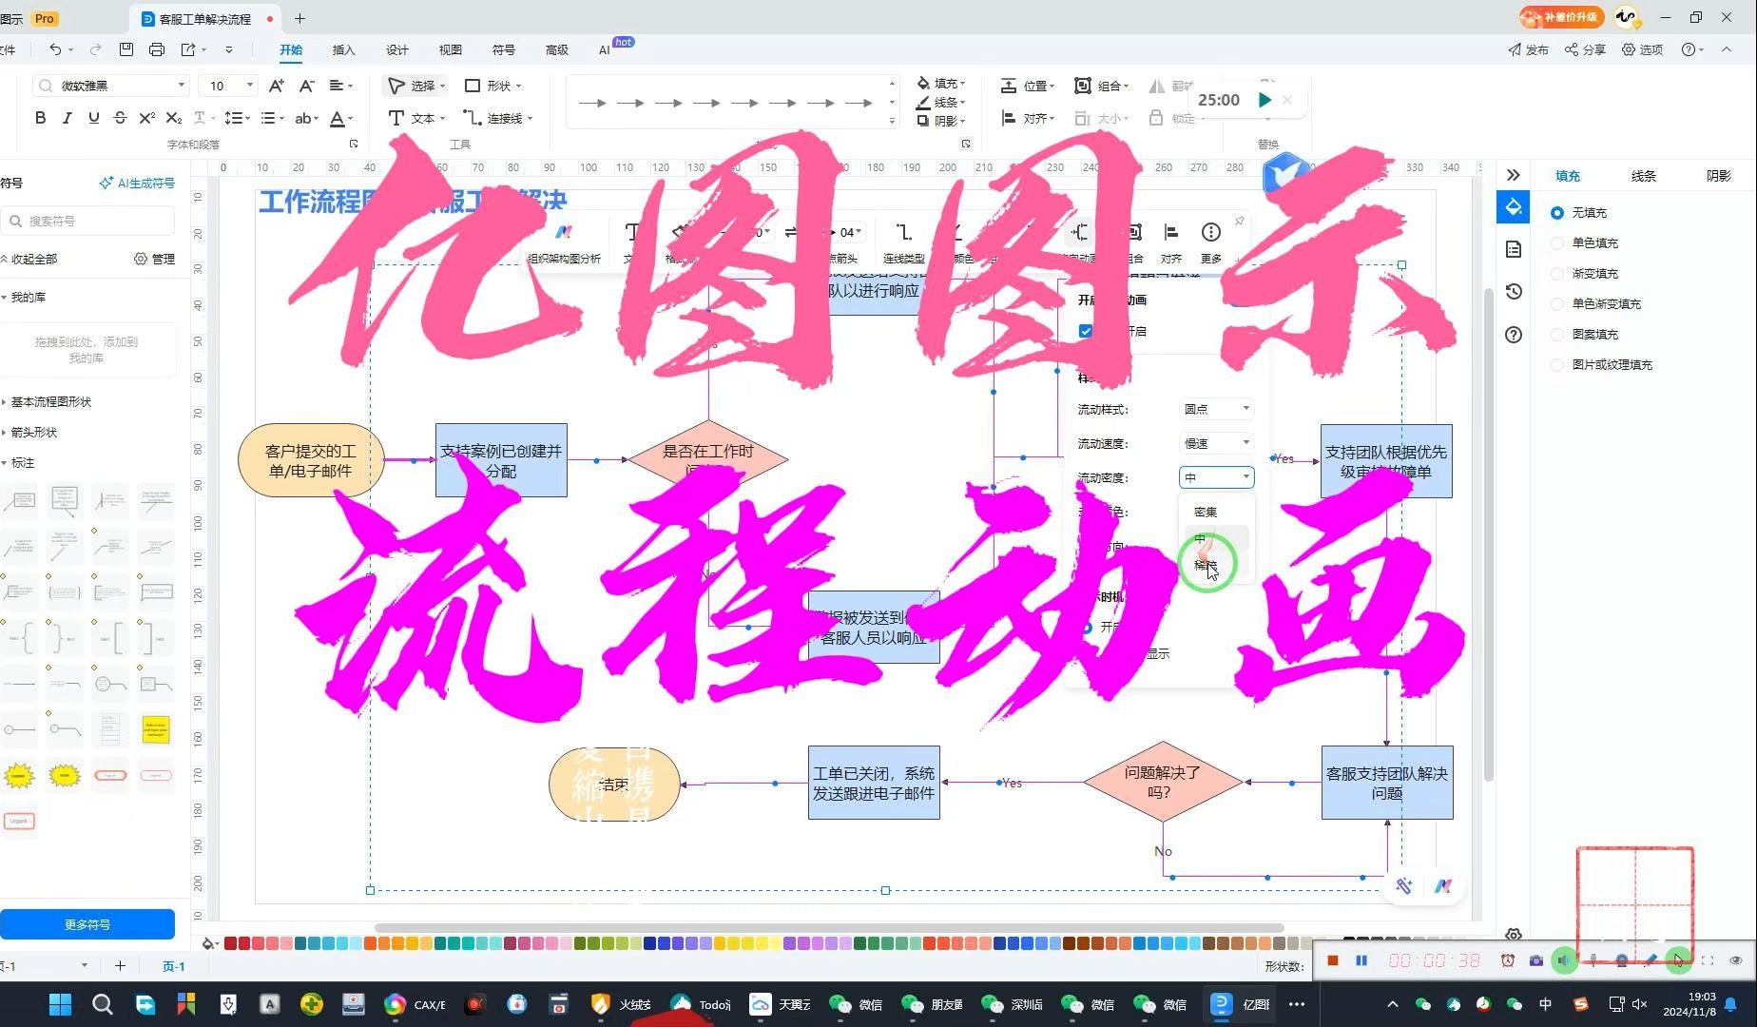Viewport: 1757px width, 1027px height.
Task: Click the Bold formatting icon
Action: [x=40, y=118]
